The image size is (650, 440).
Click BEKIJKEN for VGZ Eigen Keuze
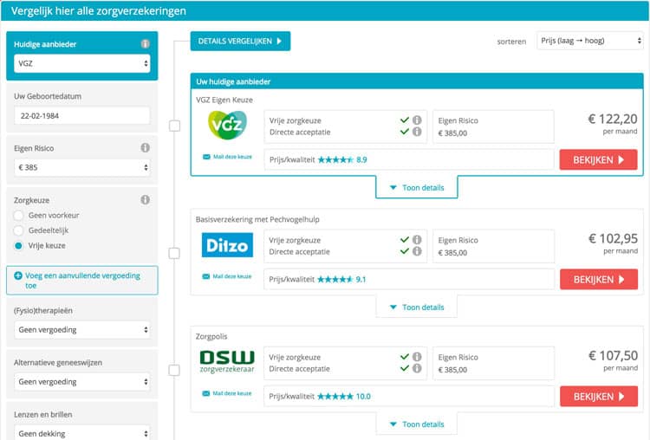pyautogui.click(x=598, y=160)
